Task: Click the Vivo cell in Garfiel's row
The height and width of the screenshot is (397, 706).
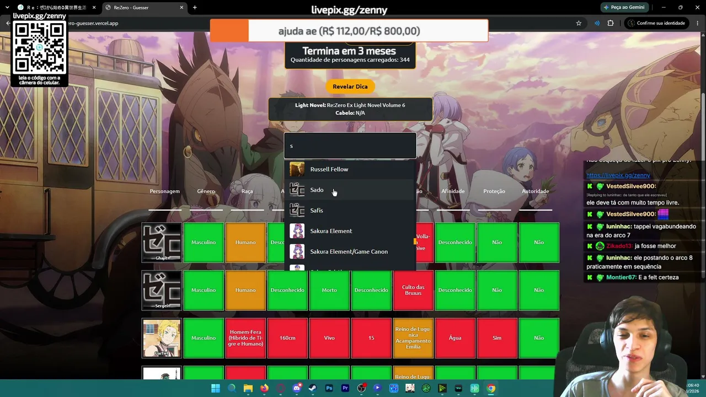Action: pos(329,338)
